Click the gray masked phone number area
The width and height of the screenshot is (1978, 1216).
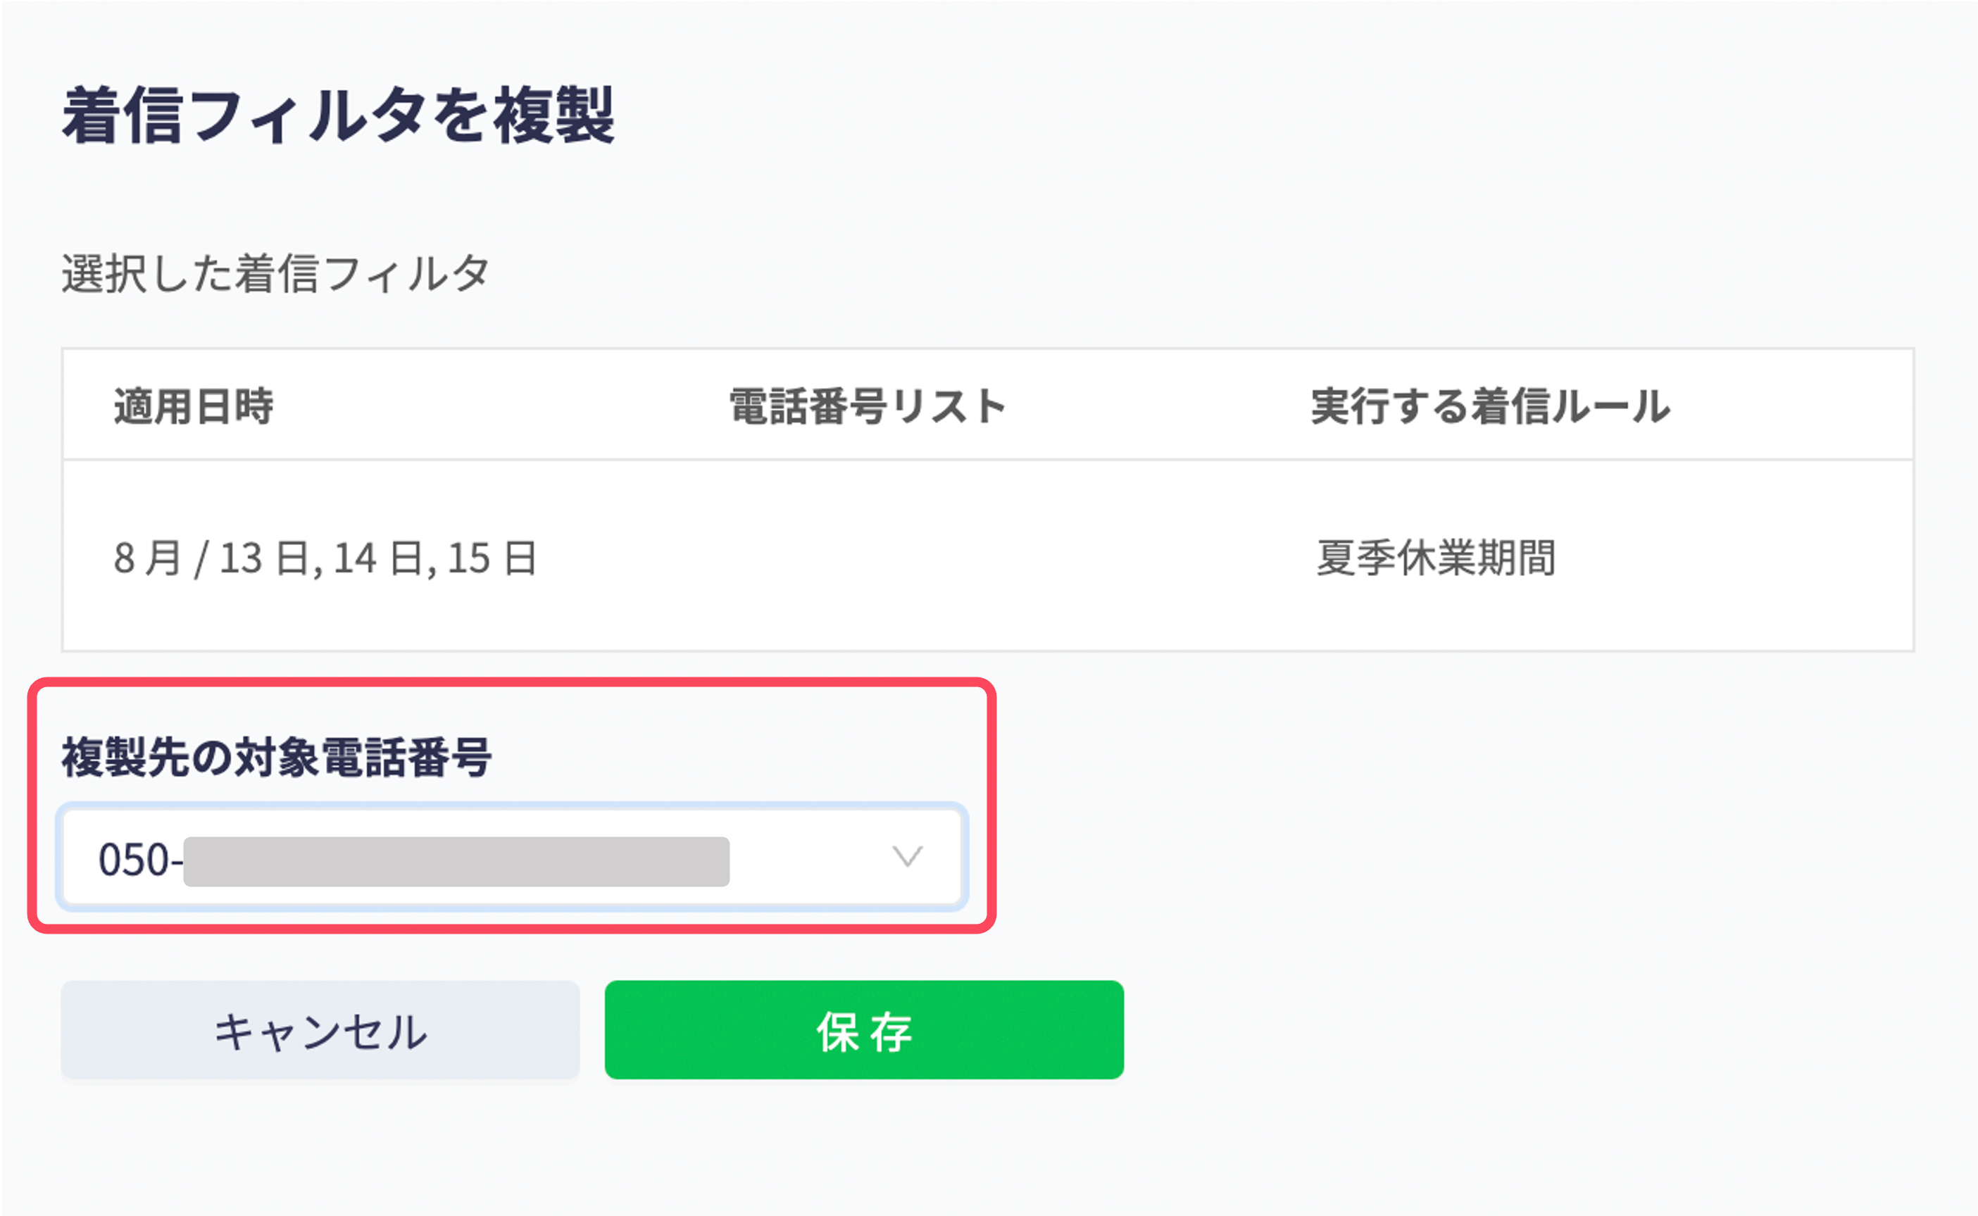pos(457,861)
